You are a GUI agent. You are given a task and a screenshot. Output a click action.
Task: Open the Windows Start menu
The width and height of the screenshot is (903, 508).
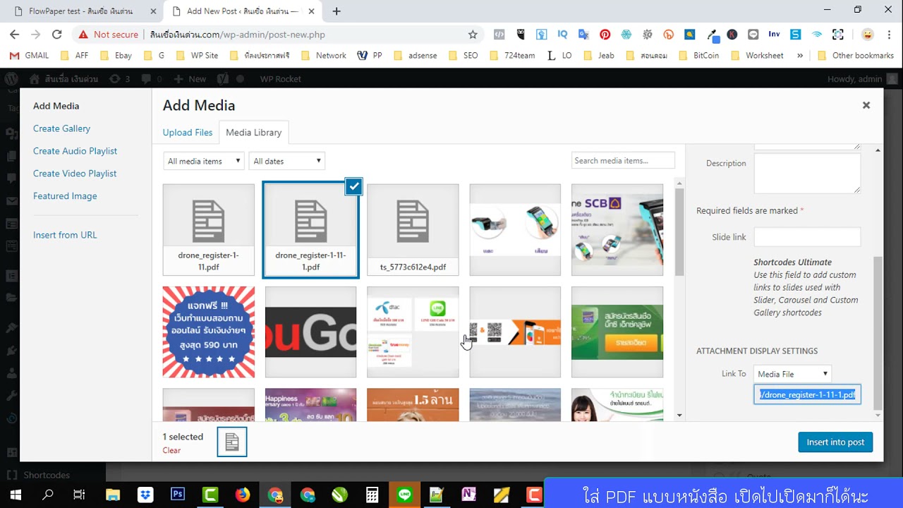click(16, 495)
